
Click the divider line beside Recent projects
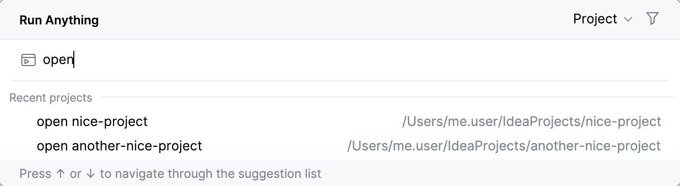387,97
